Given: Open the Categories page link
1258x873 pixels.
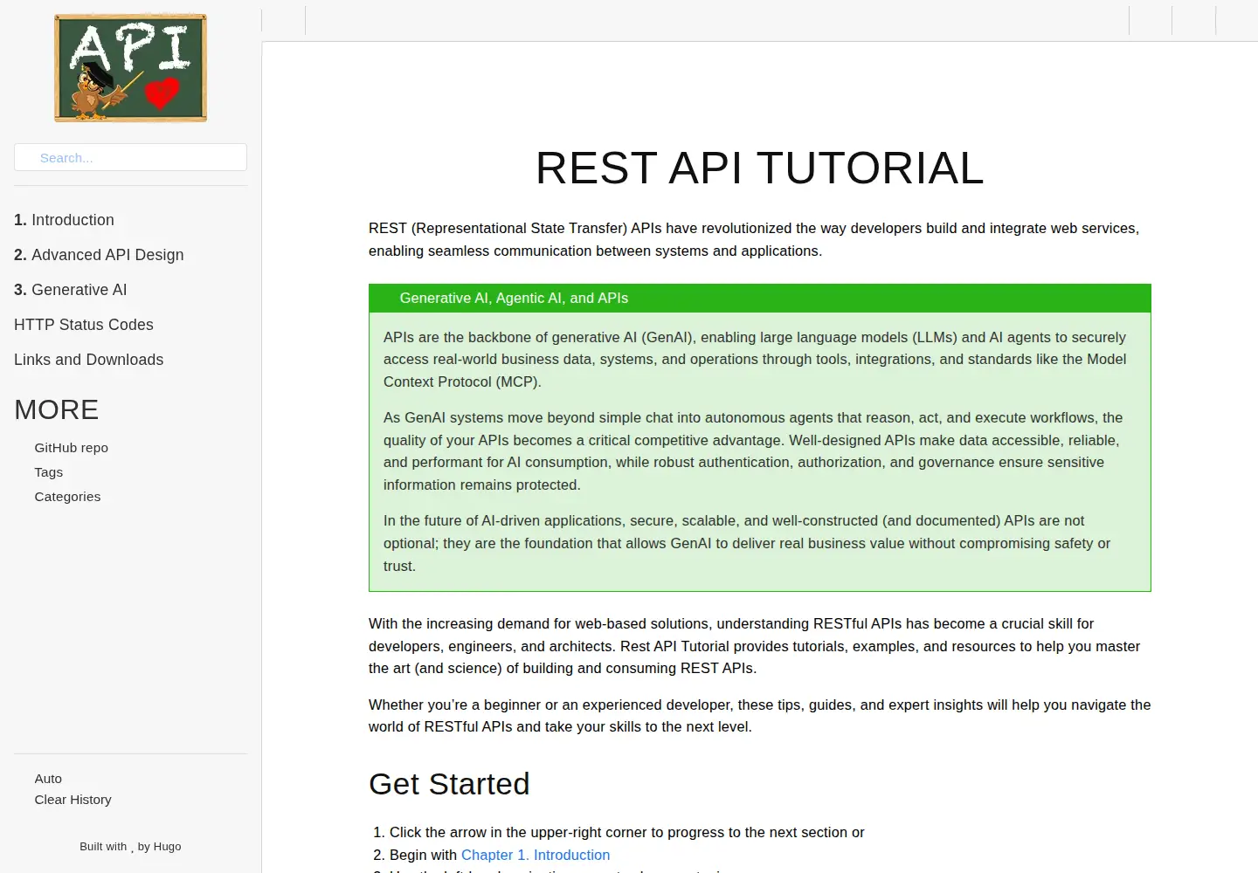Looking at the screenshot, I should click(67, 497).
